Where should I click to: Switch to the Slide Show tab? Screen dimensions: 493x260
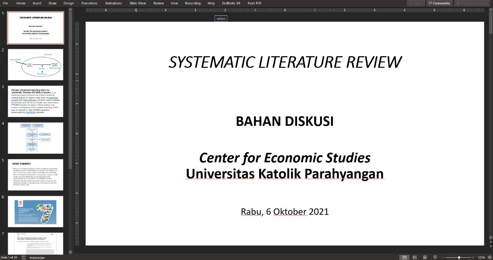[x=138, y=3]
